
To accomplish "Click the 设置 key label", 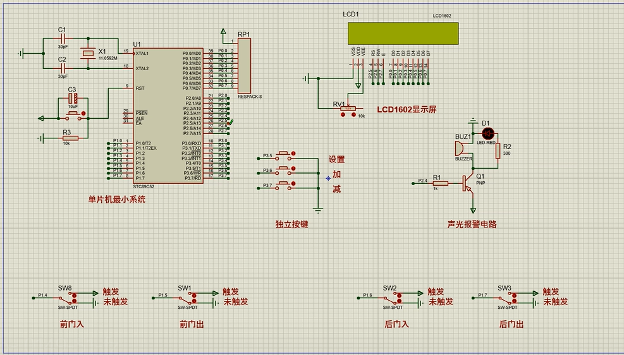I will (337, 159).
